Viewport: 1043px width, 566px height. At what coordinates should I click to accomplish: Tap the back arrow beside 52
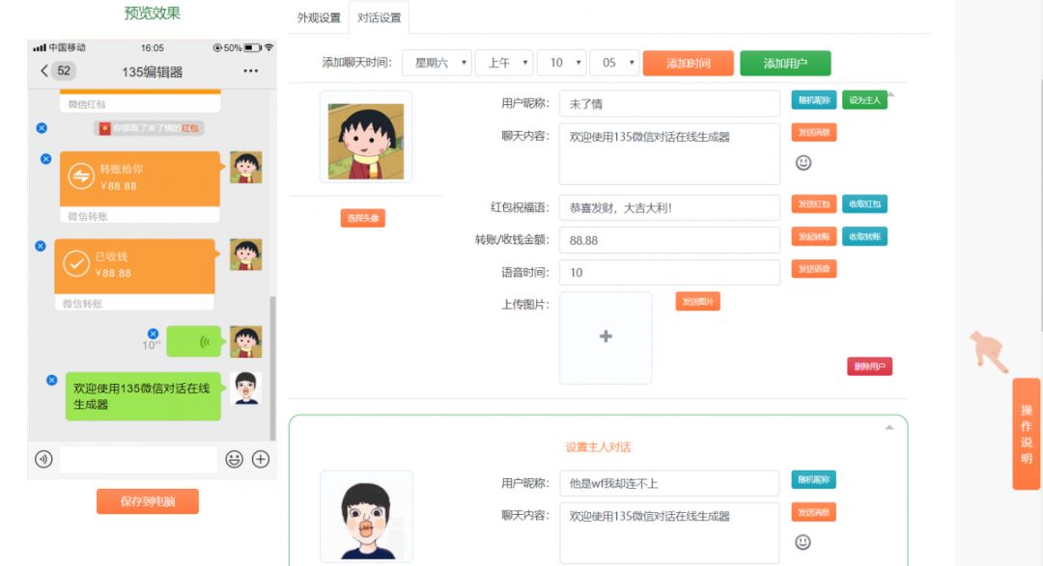coord(44,71)
